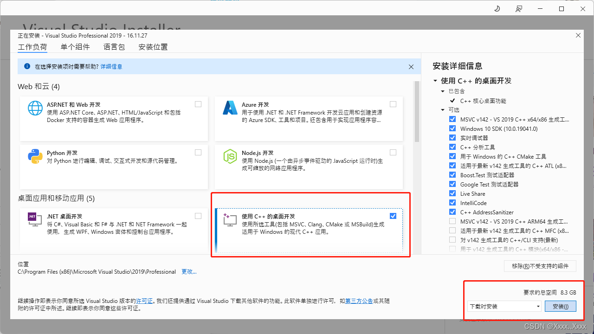Click the dark theme moon icon in title bar
The height and width of the screenshot is (334, 594).
click(x=497, y=8)
